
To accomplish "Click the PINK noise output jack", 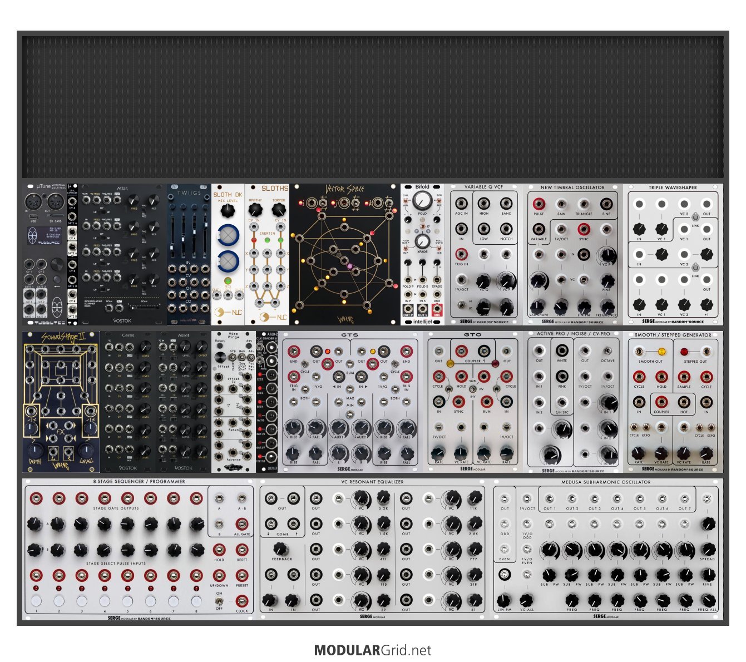I will pyautogui.click(x=562, y=376).
